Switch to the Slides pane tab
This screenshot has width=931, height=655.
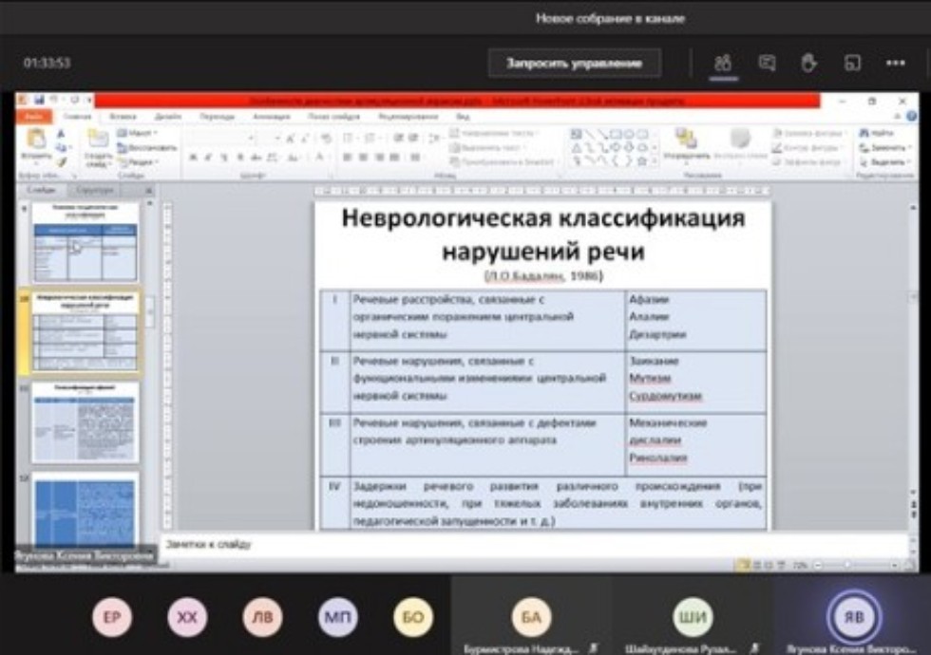coord(43,190)
